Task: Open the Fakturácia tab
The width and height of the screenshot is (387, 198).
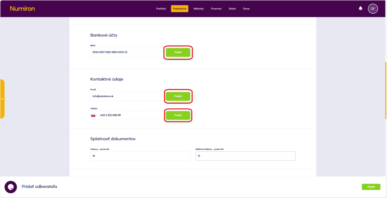Action: pyautogui.click(x=180, y=9)
